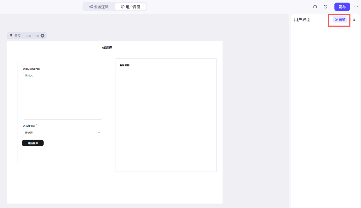This screenshot has height=208, width=361.
Task: Select the 请输入翻译内容 label
Action: (32, 69)
